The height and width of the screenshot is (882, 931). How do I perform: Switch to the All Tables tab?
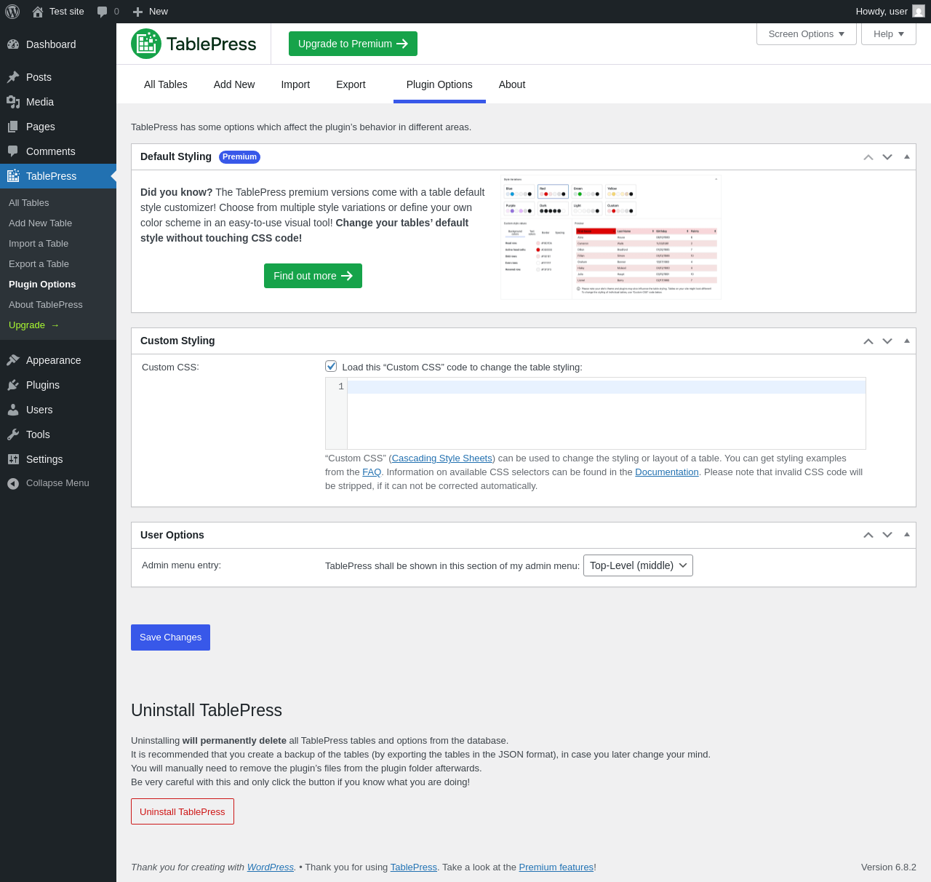point(166,84)
